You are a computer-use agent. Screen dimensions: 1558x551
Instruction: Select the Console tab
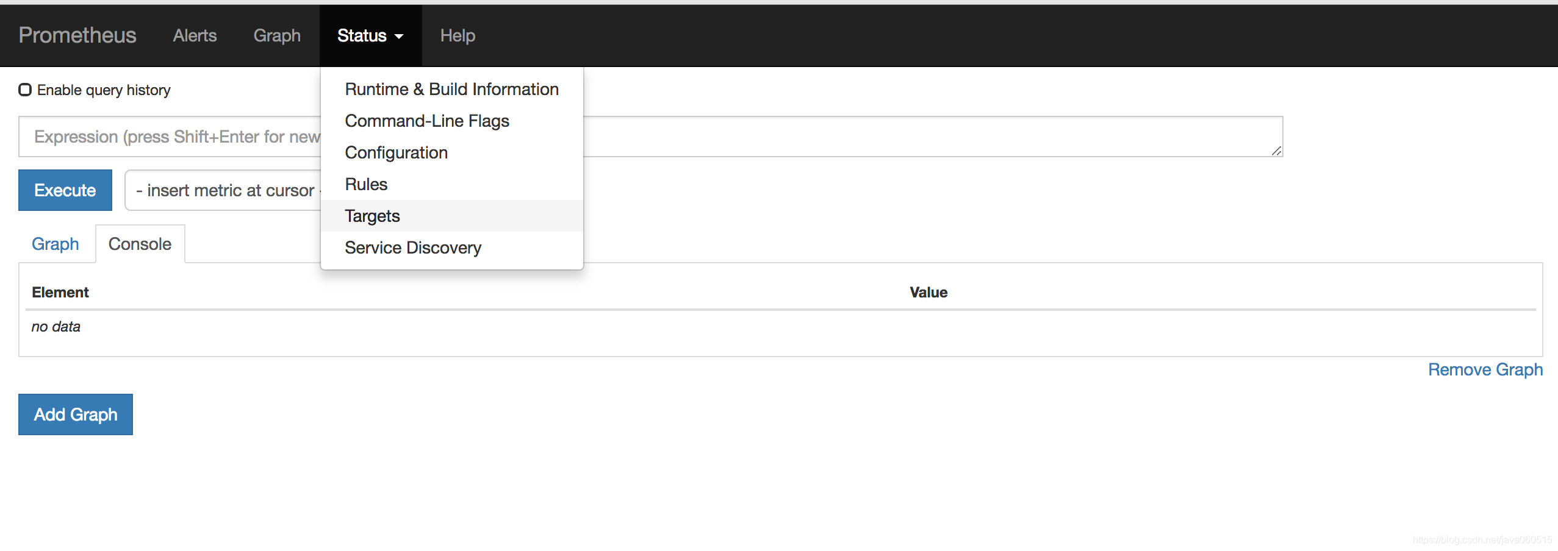pyautogui.click(x=140, y=244)
